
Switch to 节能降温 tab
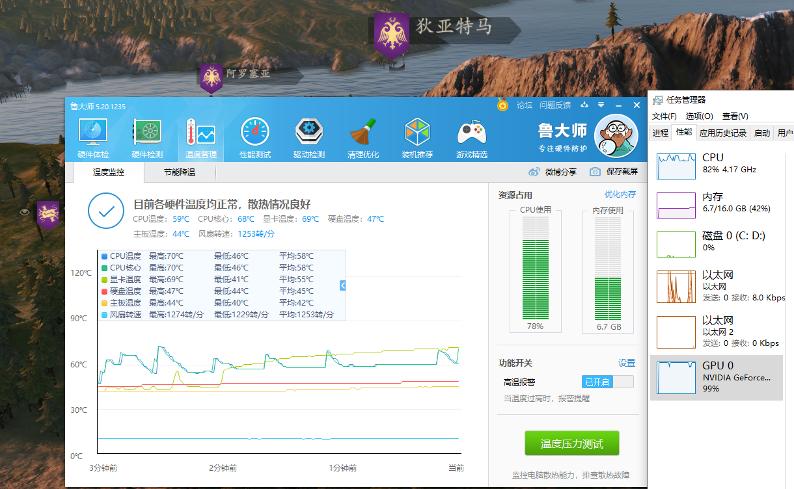(180, 172)
